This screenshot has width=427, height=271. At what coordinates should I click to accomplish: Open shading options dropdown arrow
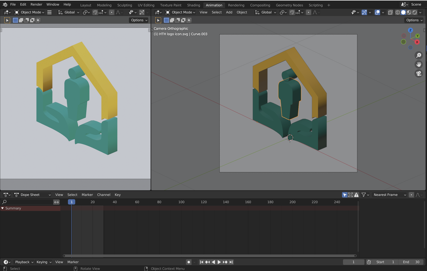tap(421, 12)
